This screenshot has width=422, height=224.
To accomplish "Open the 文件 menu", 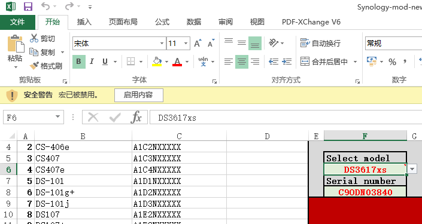I will click(x=17, y=22).
